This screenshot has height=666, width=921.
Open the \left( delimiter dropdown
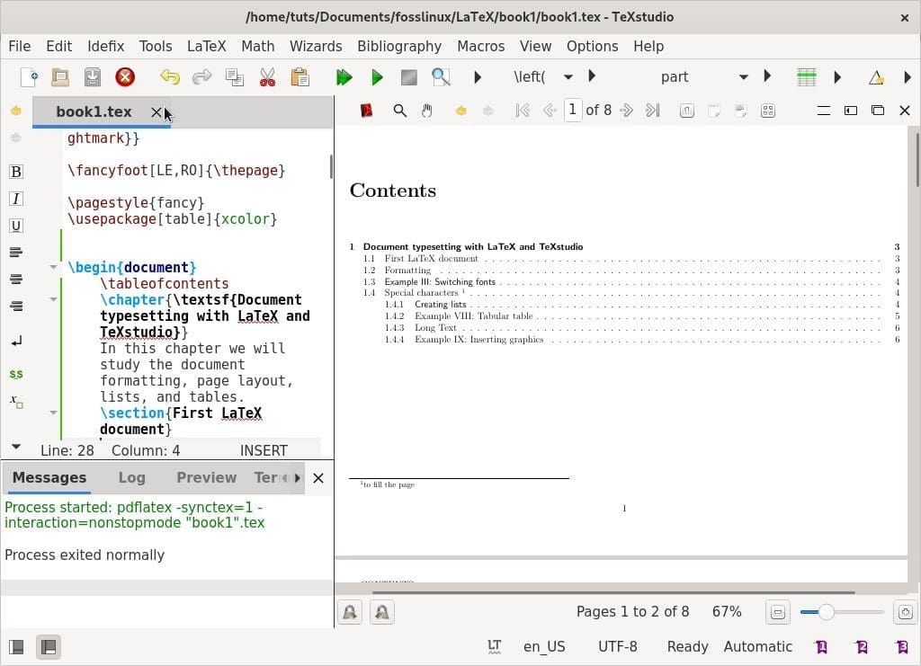click(568, 77)
